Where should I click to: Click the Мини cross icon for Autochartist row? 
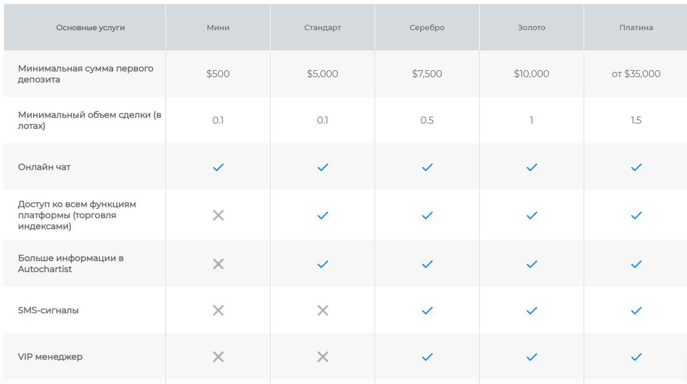click(x=218, y=264)
